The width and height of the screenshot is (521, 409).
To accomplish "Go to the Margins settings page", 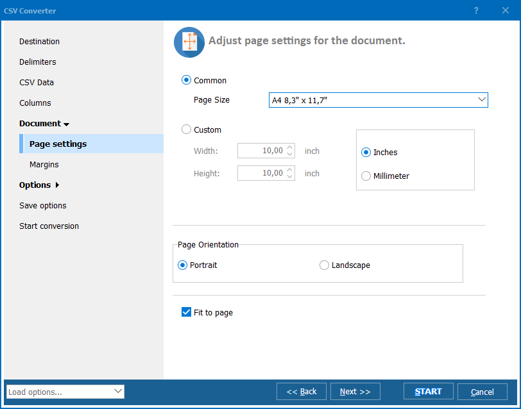I will (x=44, y=165).
